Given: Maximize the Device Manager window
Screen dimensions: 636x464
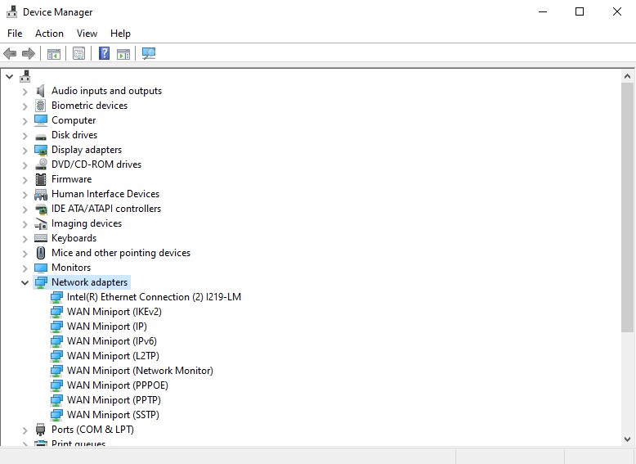Looking at the screenshot, I should [580, 11].
